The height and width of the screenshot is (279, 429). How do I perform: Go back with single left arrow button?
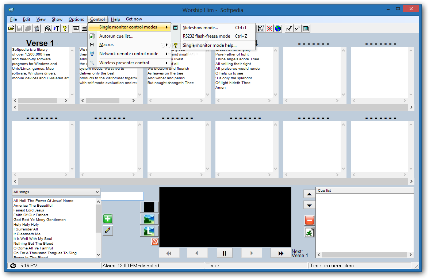tap(197, 253)
